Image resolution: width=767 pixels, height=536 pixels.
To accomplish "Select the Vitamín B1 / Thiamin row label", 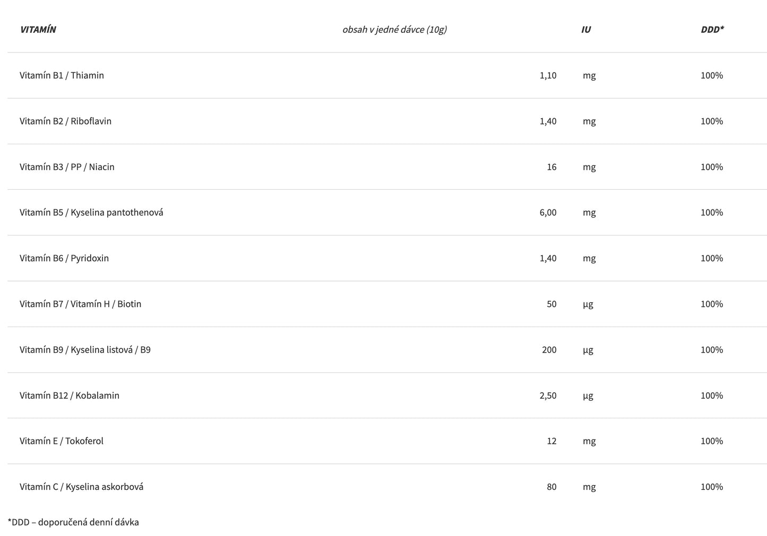I will pos(62,75).
